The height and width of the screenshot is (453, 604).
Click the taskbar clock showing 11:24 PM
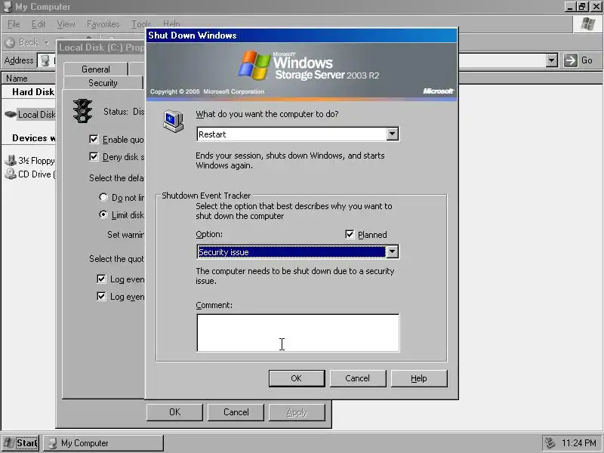pos(578,443)
